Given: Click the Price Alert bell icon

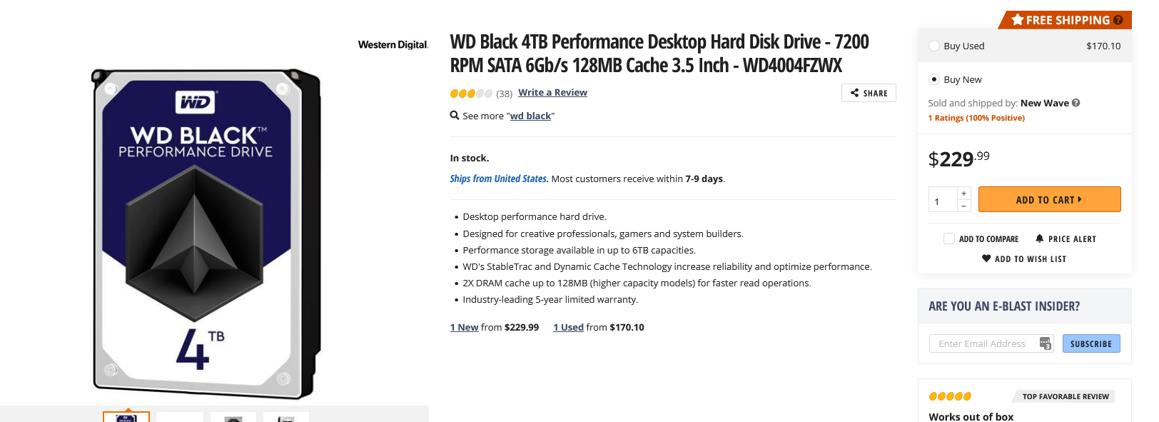Looking at the screenshot, I should pos(1039,238).
